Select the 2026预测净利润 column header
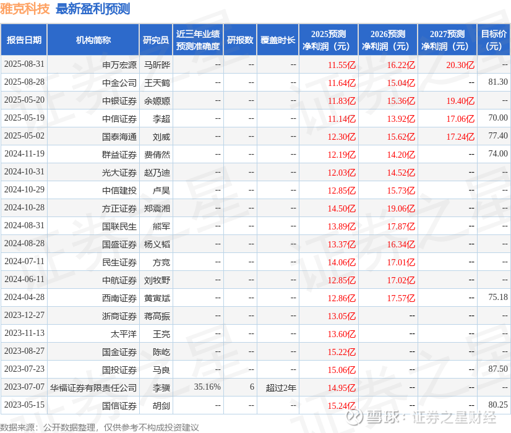 click(x=388, y=40)
